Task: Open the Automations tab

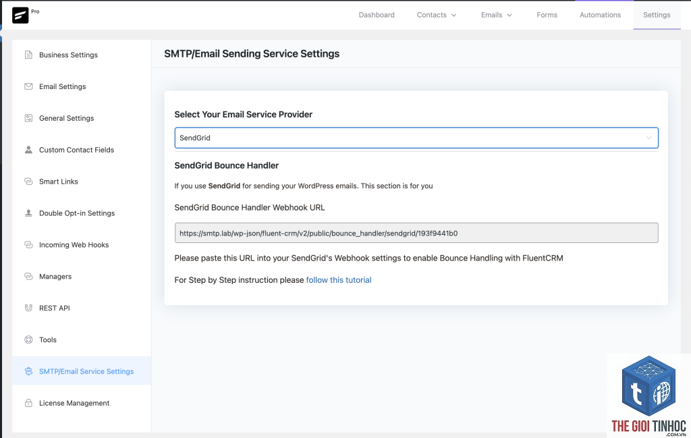Action: tap(600, 15)
